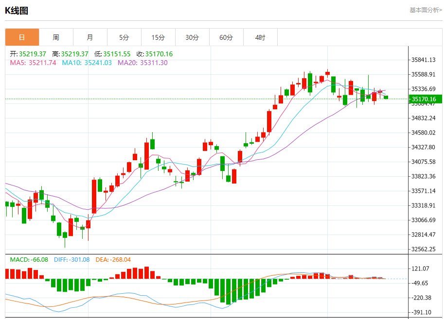This screenshot has width=446, height=319.
Task: Click the -49.65 MACD axis label
Action: point(420,283)
